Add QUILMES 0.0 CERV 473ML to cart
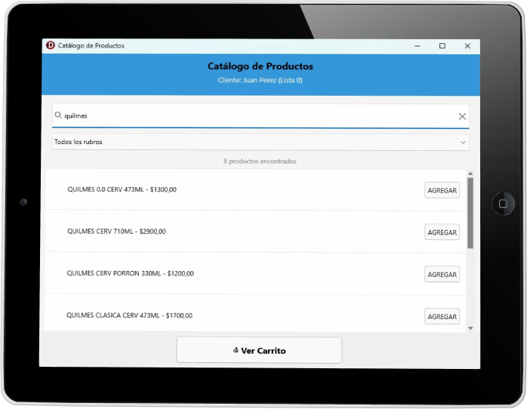 [442, 190]
